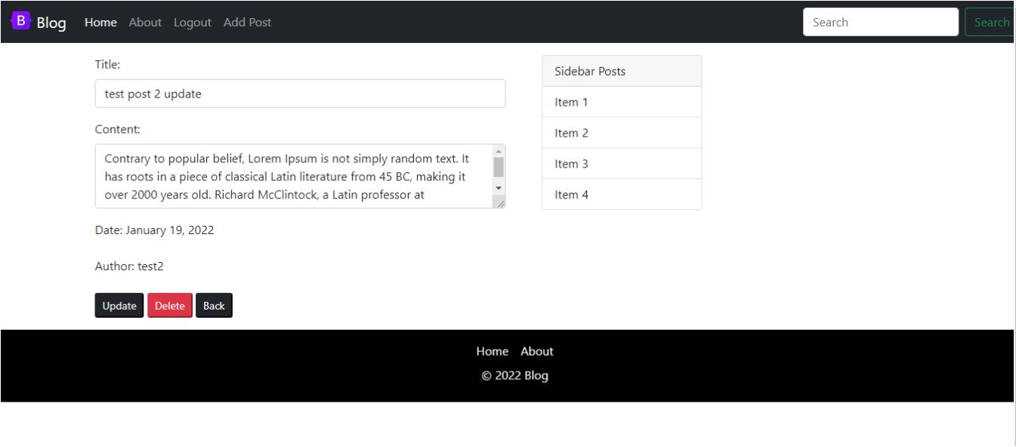Click the green Search button
The image size is (1016, 447).
pos(990,22)
